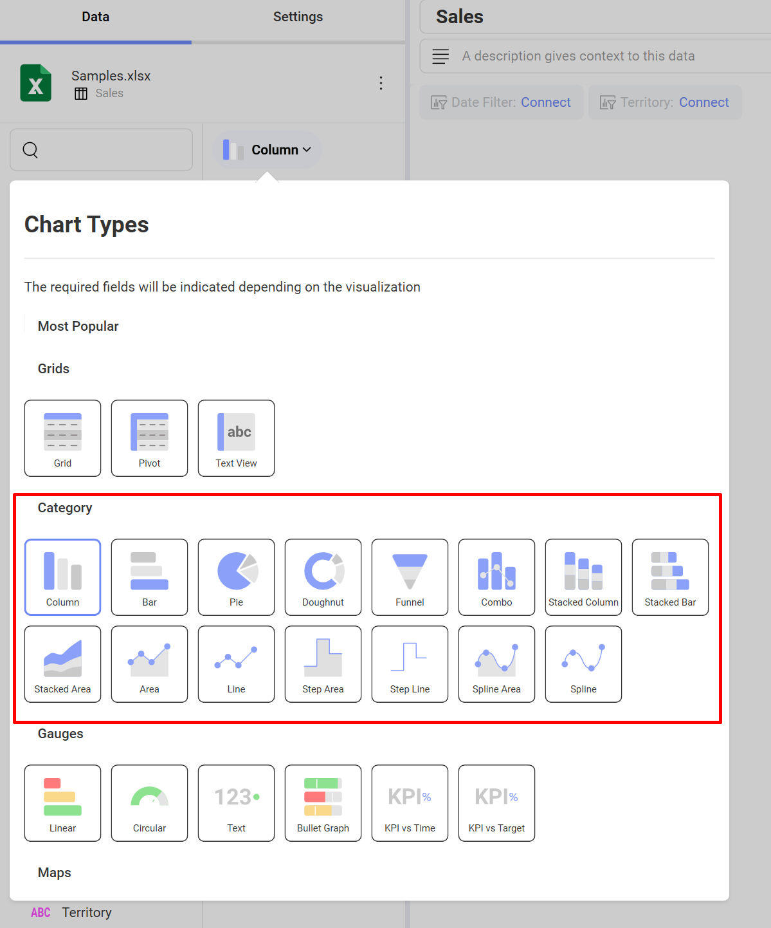Select the Pivot chart type
This screenshot has width=771, height=928.
pyautogui.click(x=149, y=438)
